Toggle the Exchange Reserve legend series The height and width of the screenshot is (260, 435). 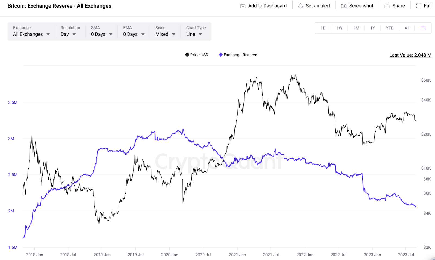point(238,55)
